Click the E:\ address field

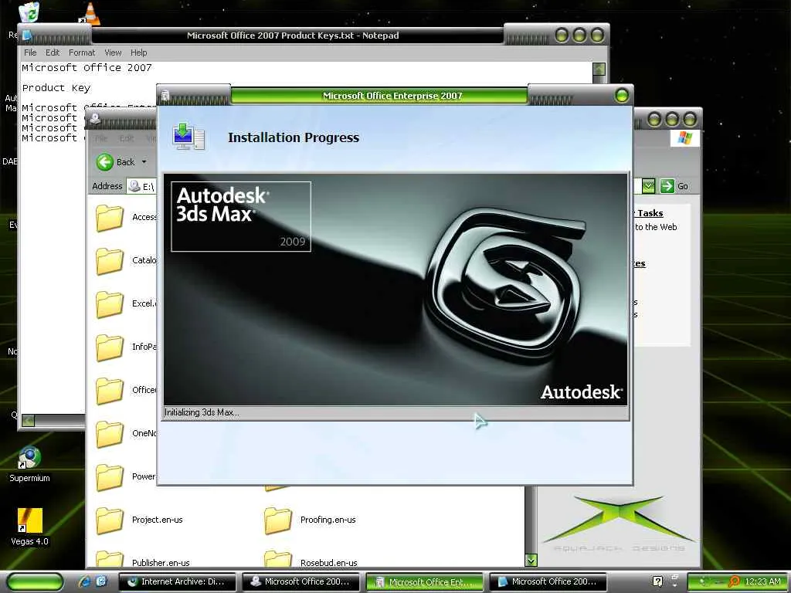142,187
